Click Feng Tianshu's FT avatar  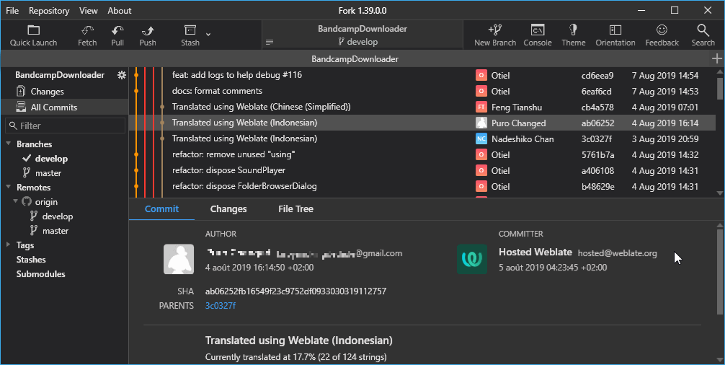[x=481, y=107]
